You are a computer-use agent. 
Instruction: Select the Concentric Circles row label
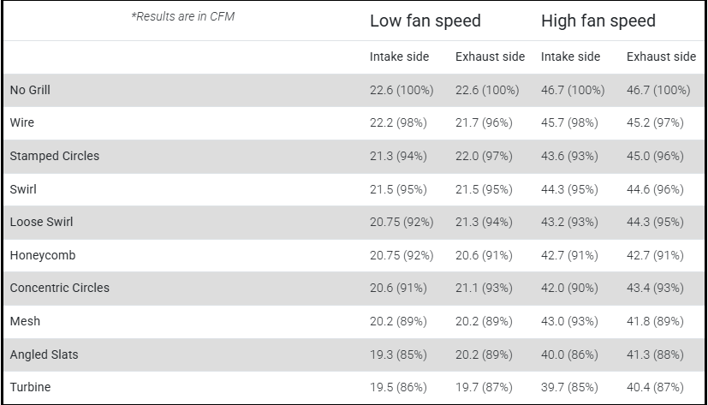click(60, 288)
